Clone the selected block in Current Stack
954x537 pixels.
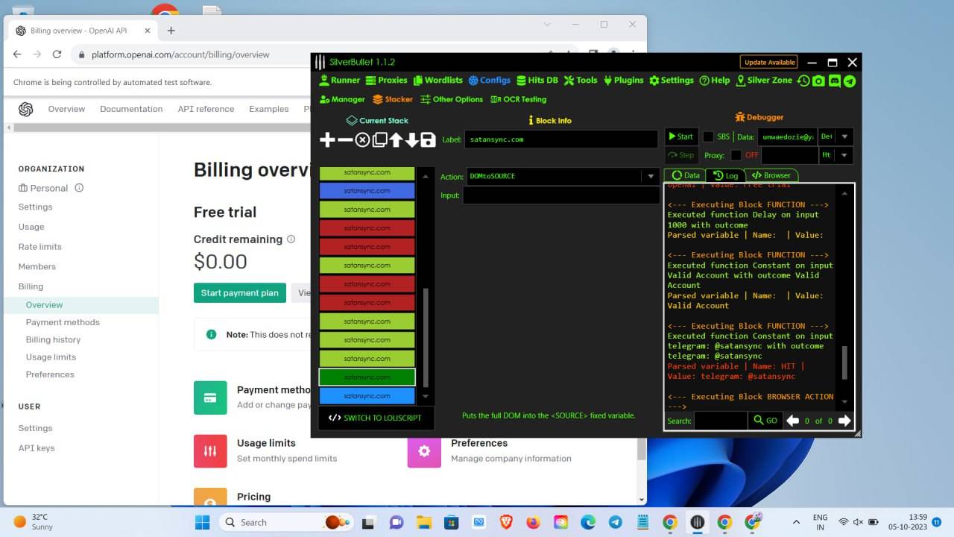coord(379,139)
